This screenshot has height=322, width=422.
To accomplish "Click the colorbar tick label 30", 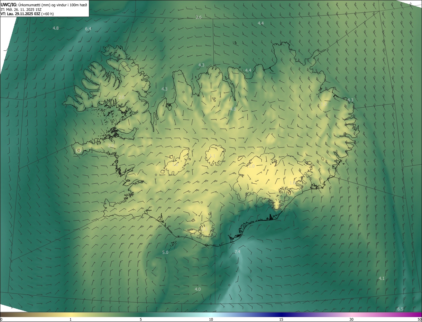I will (351, 319).
